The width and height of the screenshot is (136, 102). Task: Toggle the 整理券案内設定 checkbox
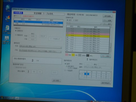pos(15,67)
